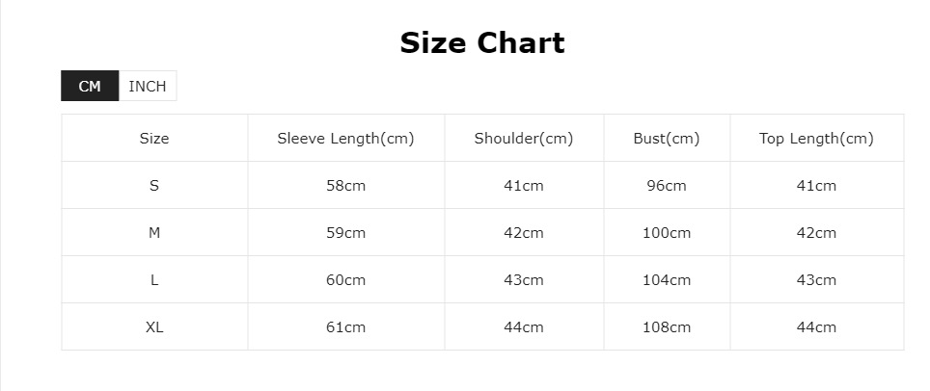Select the 61cm sleeve length cell

coord(345,326)
